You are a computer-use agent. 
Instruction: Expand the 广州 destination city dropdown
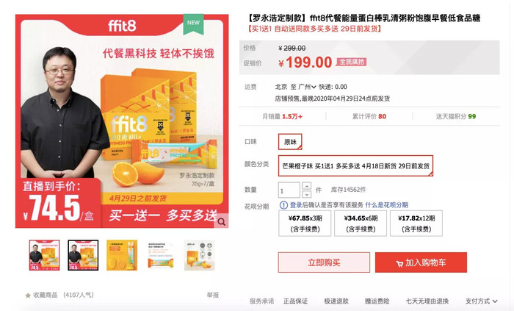point(307,87)
